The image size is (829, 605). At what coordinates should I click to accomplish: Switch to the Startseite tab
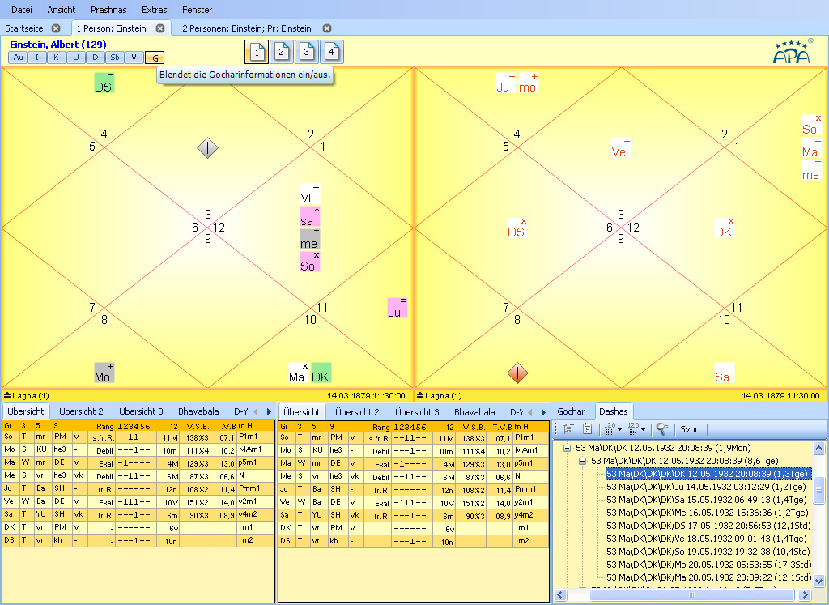coord(24,28)
